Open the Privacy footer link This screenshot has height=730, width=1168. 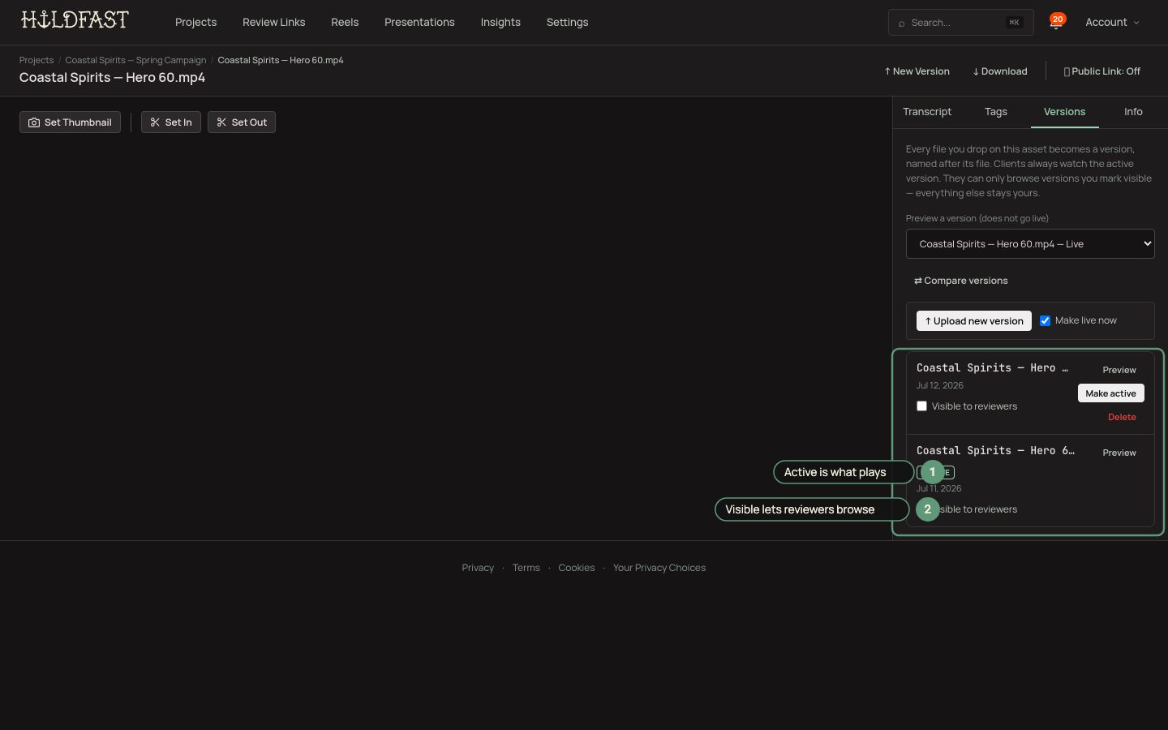pos(478,568)
